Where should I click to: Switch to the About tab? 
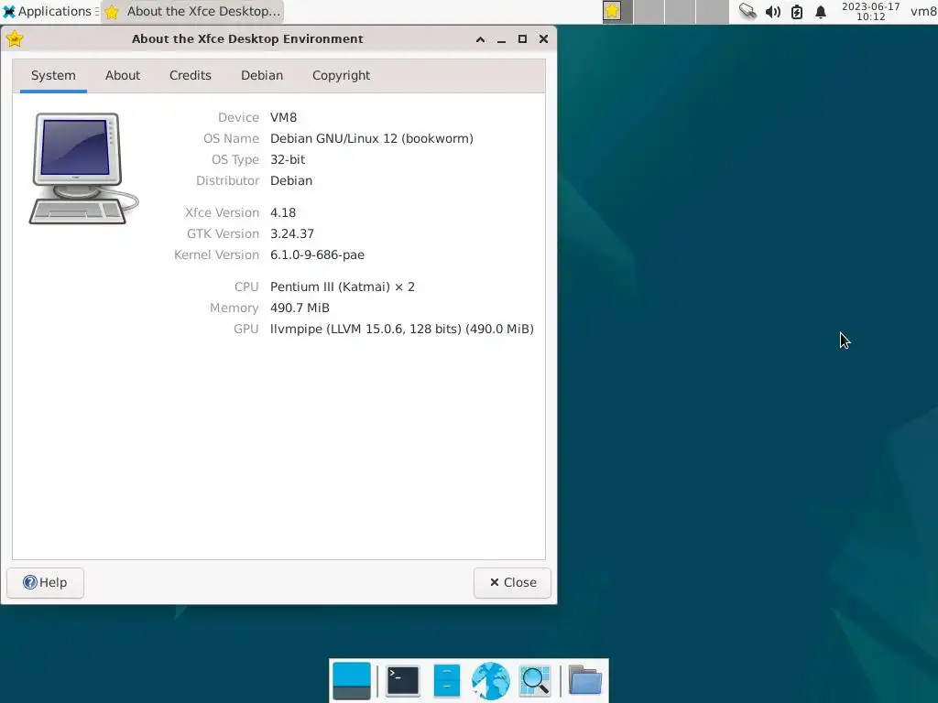point(123,75)
